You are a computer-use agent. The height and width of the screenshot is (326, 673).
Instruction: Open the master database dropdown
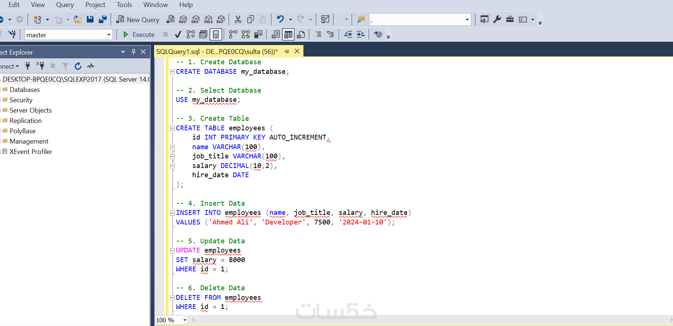tap(109, 35)
